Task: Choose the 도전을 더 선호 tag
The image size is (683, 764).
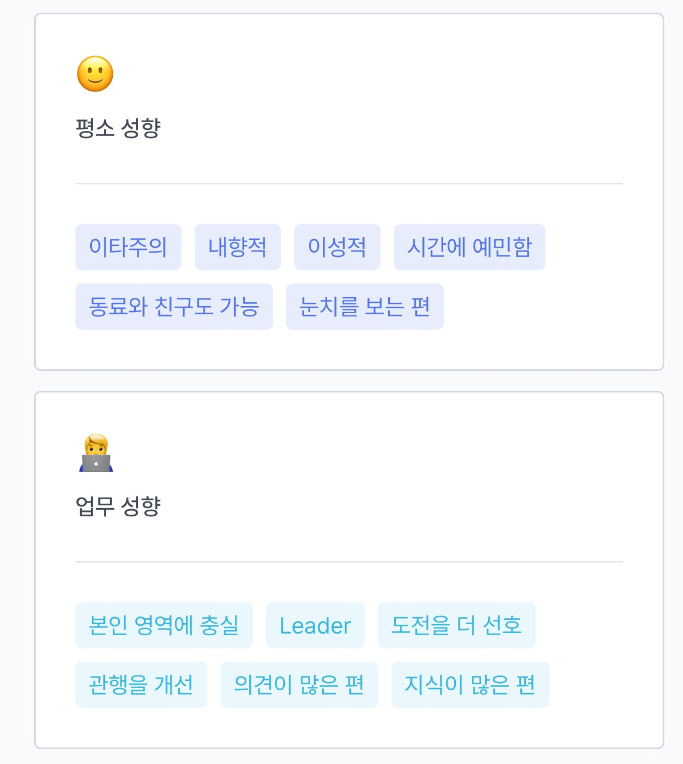Action: point(456,625)
